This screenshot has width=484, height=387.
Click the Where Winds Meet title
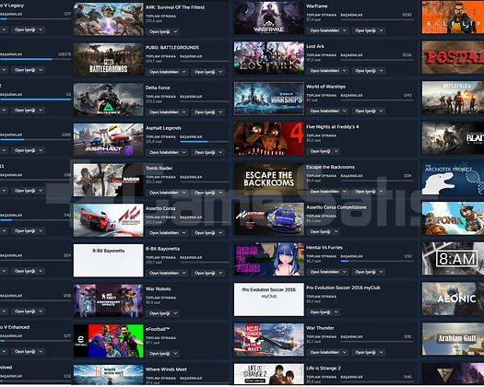pyautogui.click(x=166, y=369)
